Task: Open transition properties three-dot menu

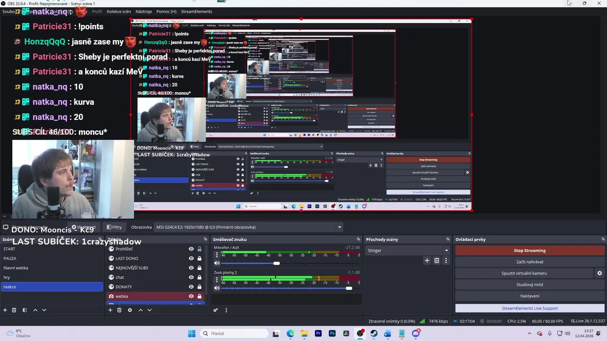Action: tap(446, 260)
